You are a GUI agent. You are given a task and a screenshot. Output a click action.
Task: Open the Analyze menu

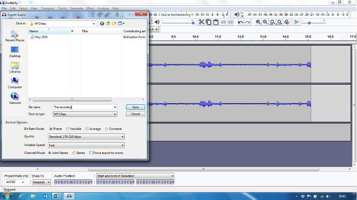tap(103, 8)
